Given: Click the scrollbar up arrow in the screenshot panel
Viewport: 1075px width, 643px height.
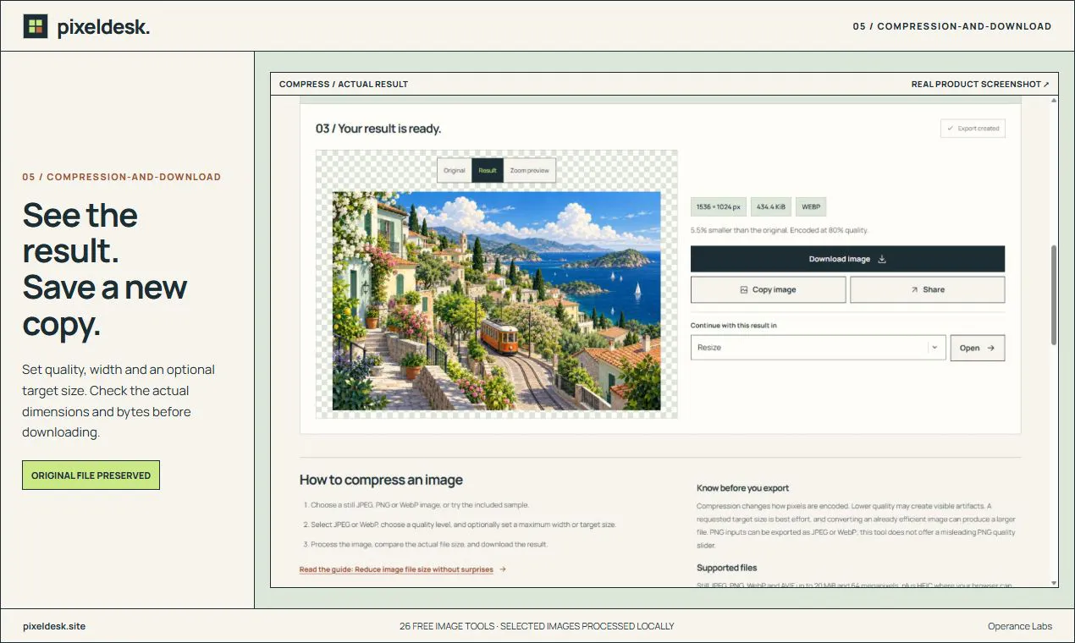Looking at the screenshot, I should pos(1054,100).
